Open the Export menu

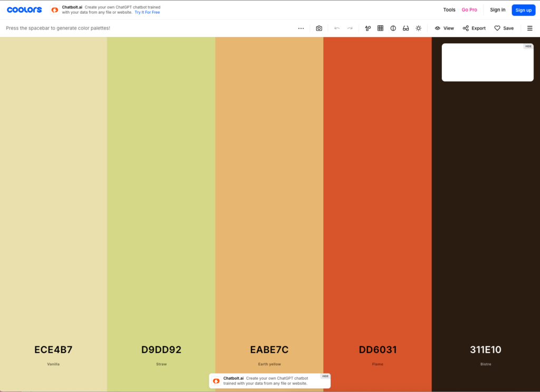tap(474, 28)
